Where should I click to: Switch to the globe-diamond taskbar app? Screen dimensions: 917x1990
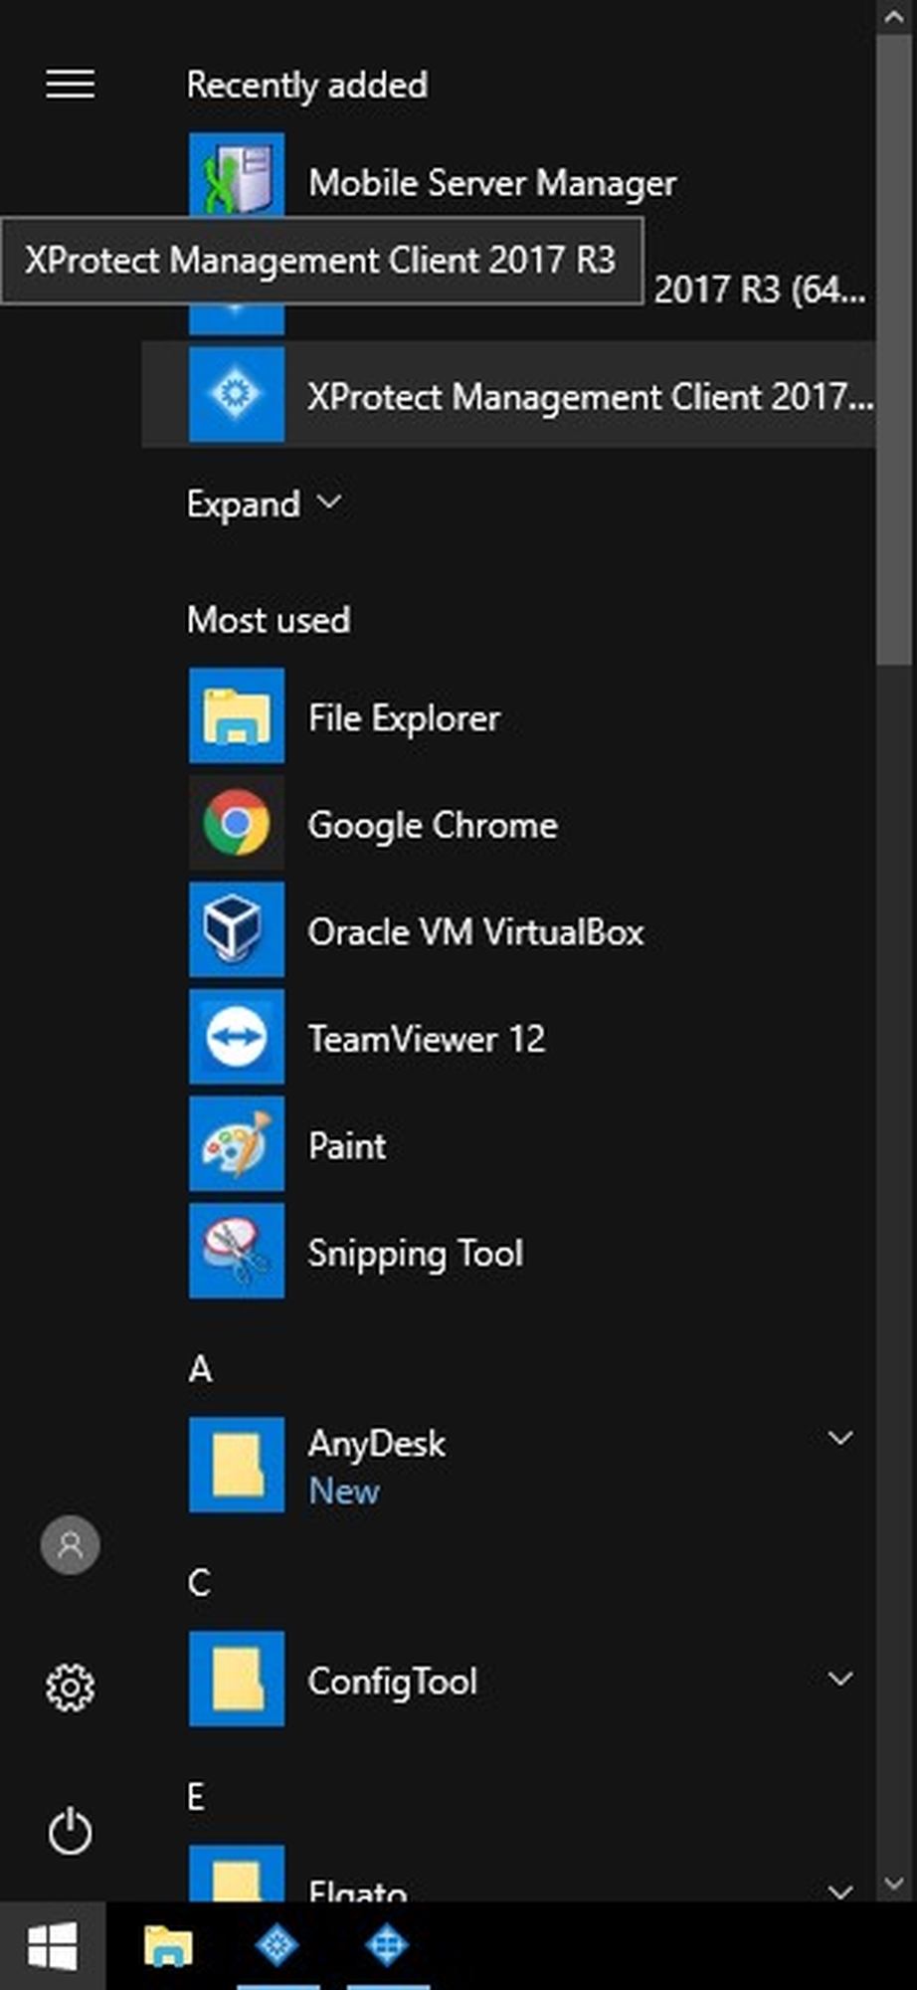pyautogui.click(x=386, y=1945)
